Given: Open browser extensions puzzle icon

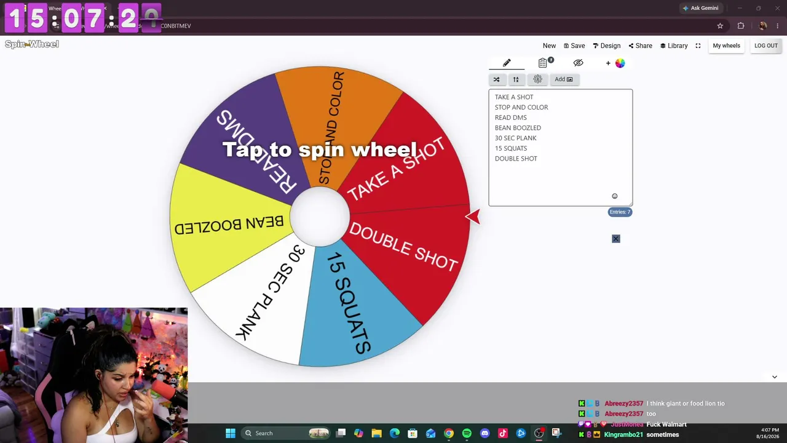Looking at the screenshot, I should tap(741, 26).
